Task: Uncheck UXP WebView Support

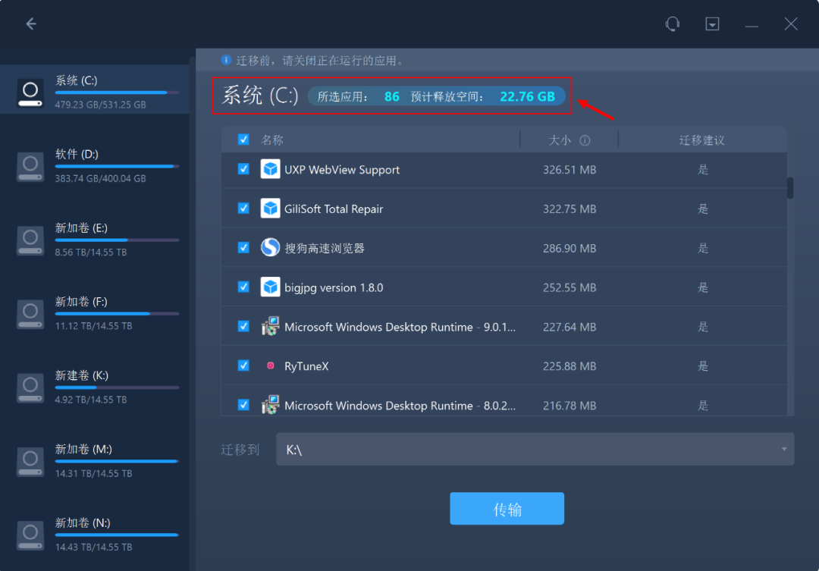Action: tap(243, 169)
